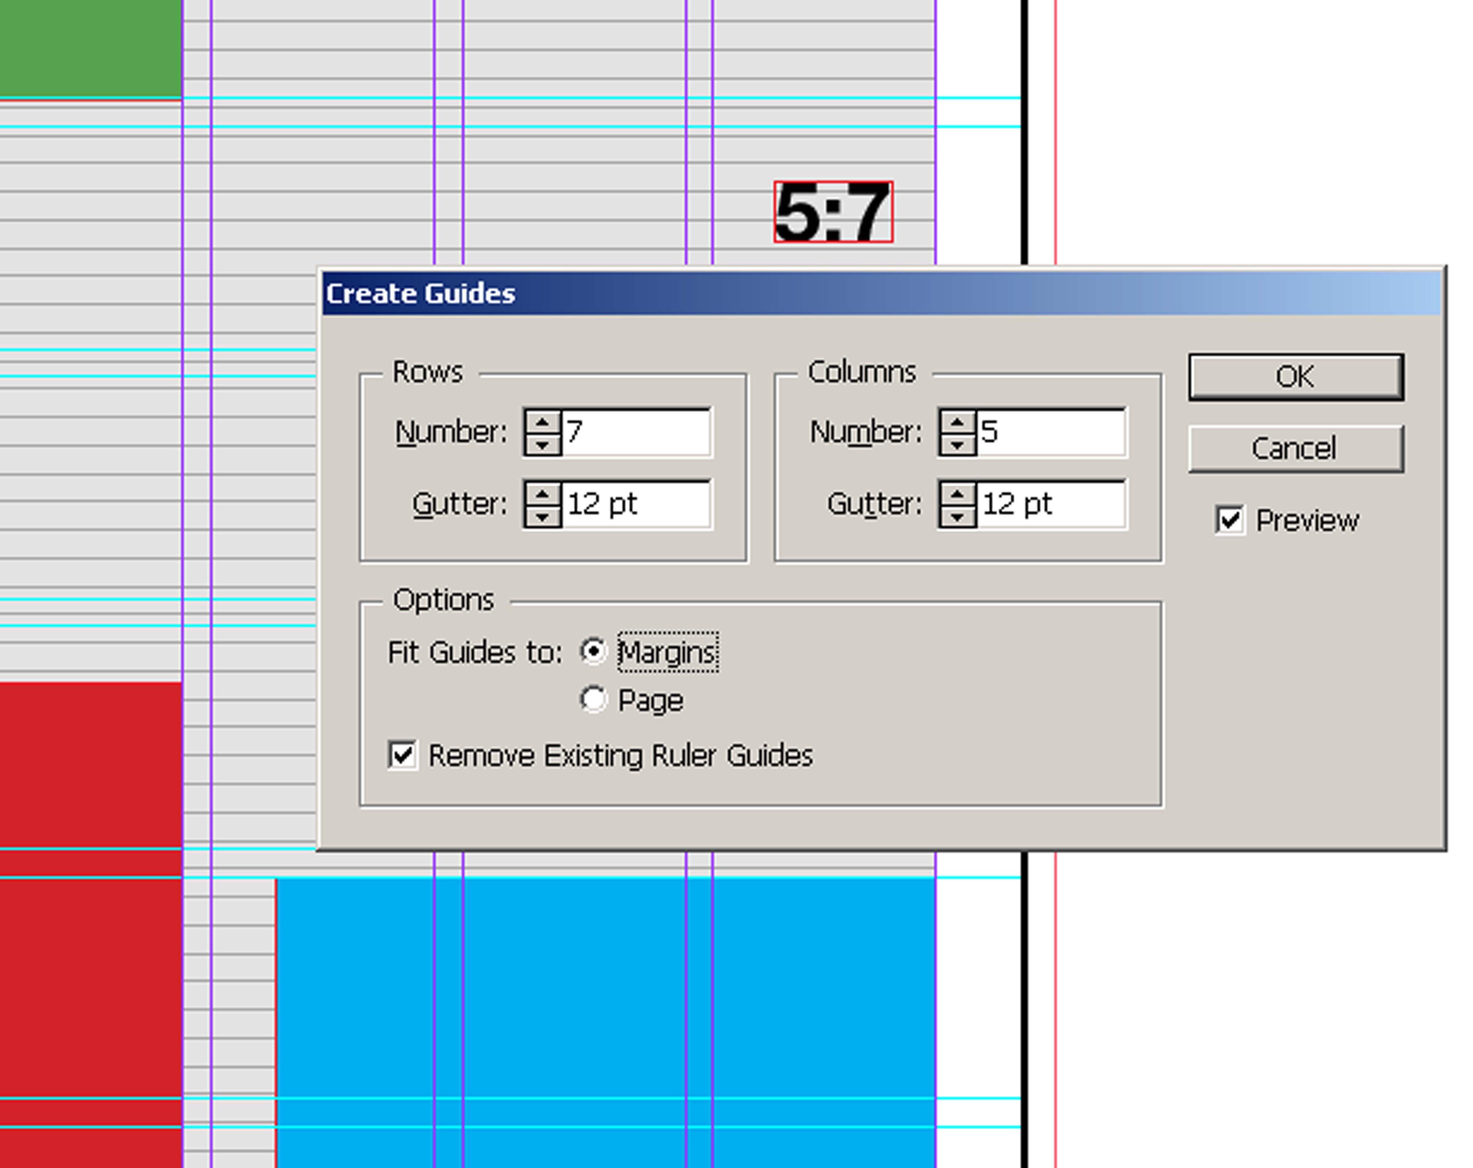Image resolution: width=1473 pixels, height=1168 pixels.
Task: Click the OK button
Action: coord(1295,377)
